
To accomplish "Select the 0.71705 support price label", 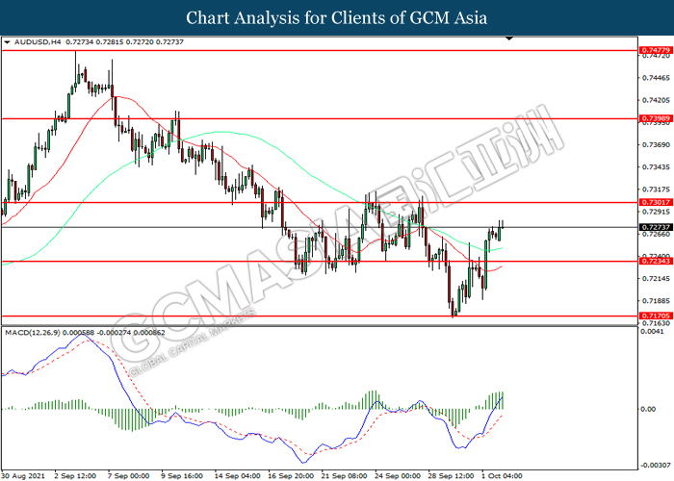I will coord(656,316).
